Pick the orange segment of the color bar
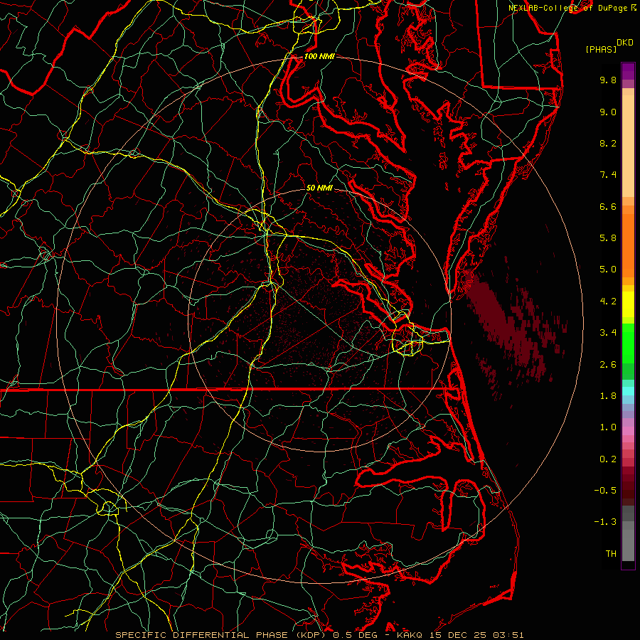 628,245
